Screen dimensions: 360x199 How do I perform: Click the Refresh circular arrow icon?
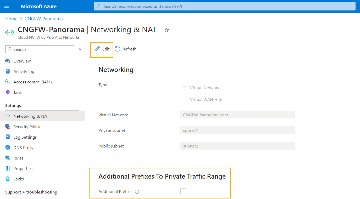pyautogui.click(x=118, y=49)
